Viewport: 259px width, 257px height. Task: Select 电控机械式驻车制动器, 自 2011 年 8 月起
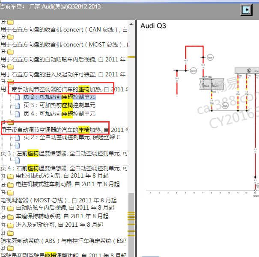(x=68, y=184)
